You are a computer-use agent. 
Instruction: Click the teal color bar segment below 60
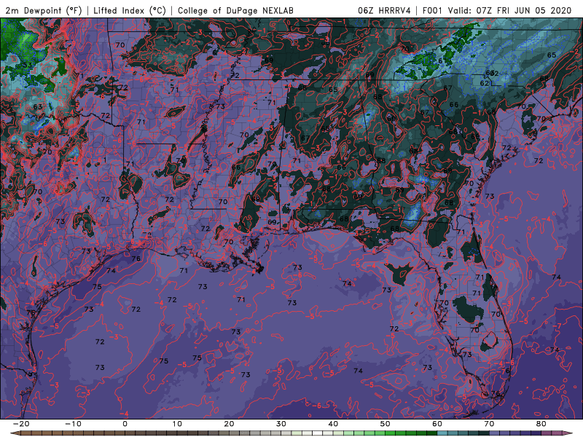442,433
